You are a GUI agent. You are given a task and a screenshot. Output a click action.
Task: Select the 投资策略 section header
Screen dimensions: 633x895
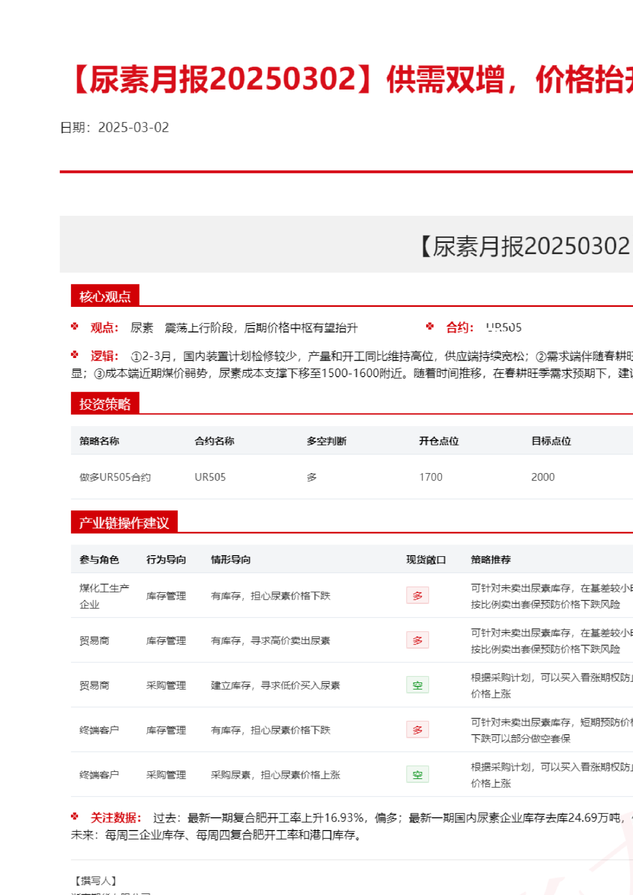pos(105,403)
